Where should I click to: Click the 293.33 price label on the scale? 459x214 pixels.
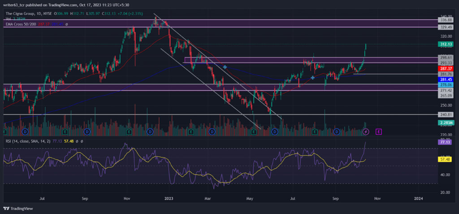pyautogui.click(x=445, y=63)
